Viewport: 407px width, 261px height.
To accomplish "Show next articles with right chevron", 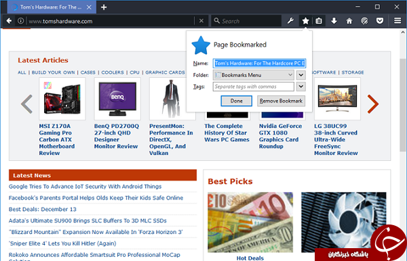I will [373, 104].
